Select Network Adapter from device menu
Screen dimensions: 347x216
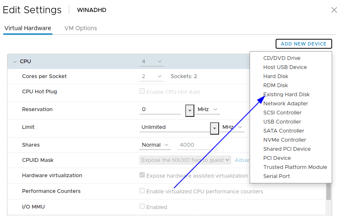[x=286, y=104]
